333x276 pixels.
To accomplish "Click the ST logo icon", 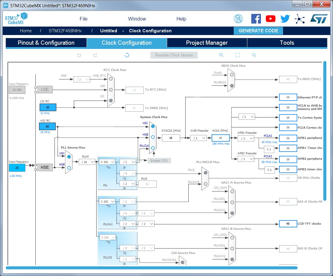I will point(318,19).
